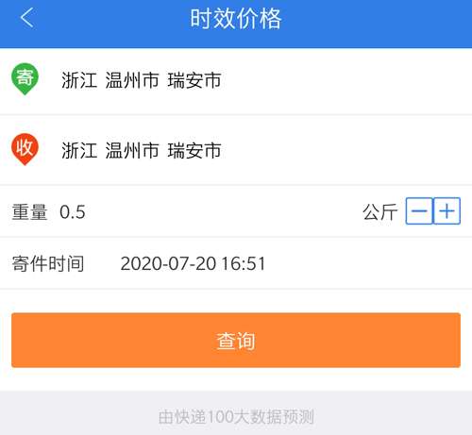Viewport: 472px width, 435px height.
Task: Select 浙江 in the sender row
Action: 79,80
